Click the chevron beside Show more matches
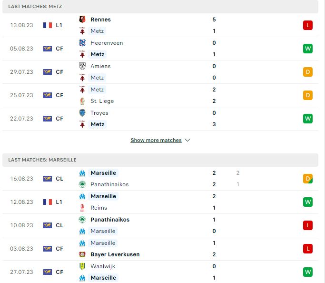325x283 pixels. point(187,140)
